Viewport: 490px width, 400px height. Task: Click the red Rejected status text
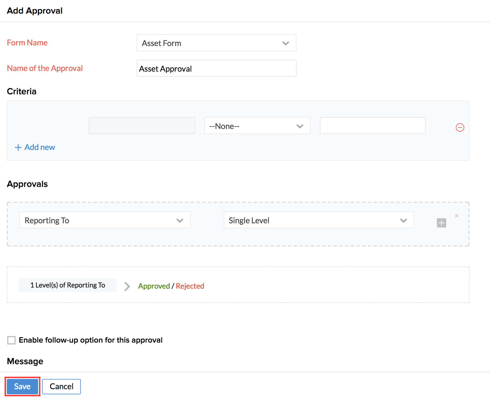(x=190, y=286)
